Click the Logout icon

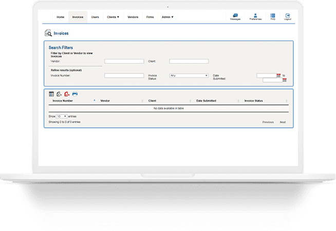(x=287, y=17)
